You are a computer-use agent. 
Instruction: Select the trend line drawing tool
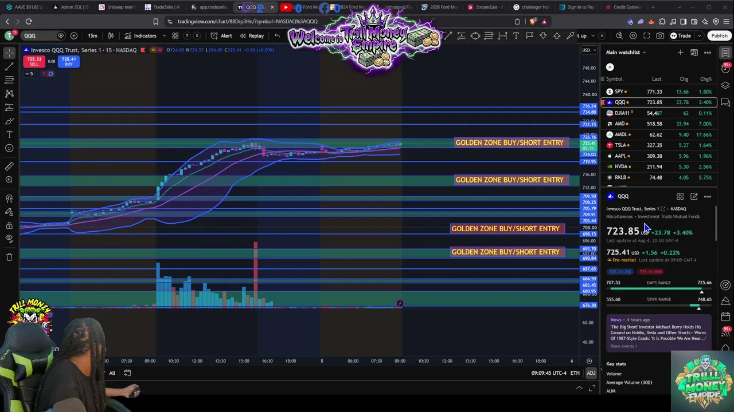click(x=9, y=66)
